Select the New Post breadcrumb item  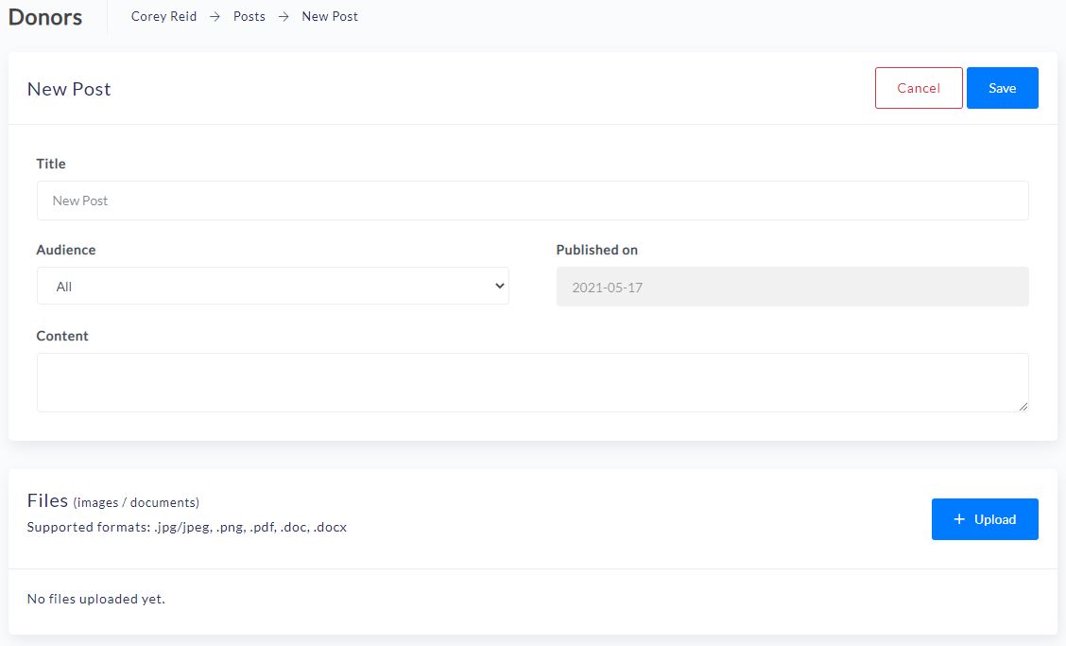[x=330, y=16]
